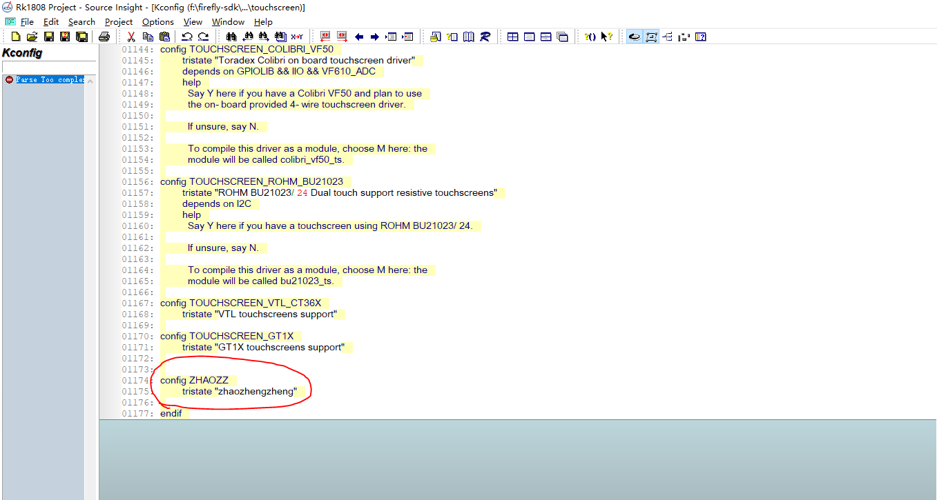Select the 'Parse Too complex' entry
The image size is (937, 500).
[46, 80]
